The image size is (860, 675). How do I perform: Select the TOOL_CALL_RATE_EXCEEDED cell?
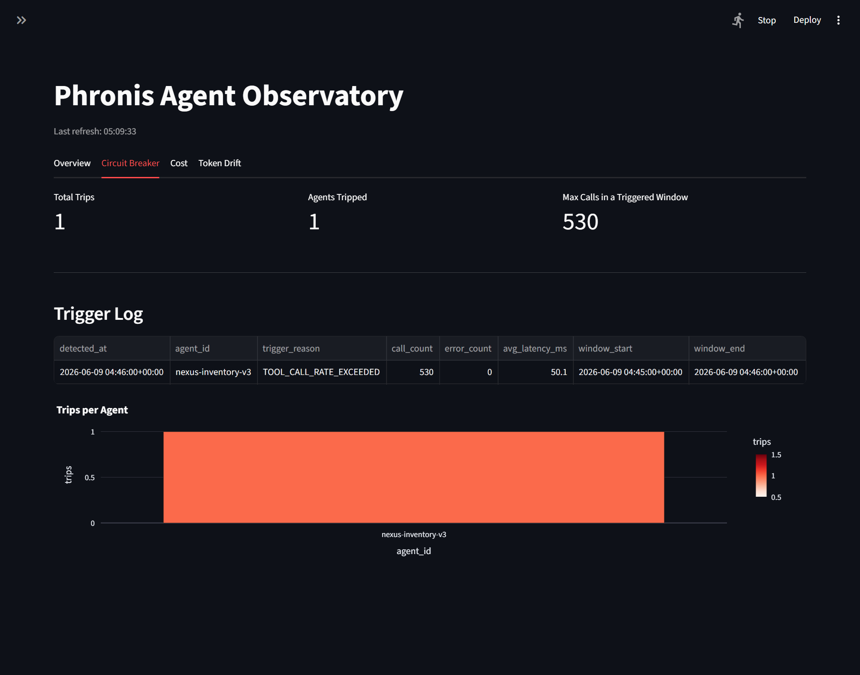pos(322,372)
